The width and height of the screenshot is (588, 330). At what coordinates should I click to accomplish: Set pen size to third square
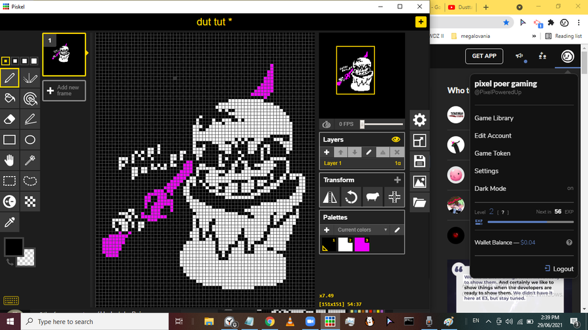pos(24,61)
